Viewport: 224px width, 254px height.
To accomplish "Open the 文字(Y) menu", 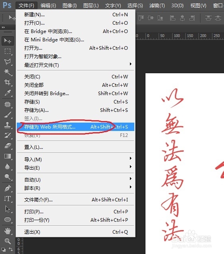I will [x=113, y=6].
